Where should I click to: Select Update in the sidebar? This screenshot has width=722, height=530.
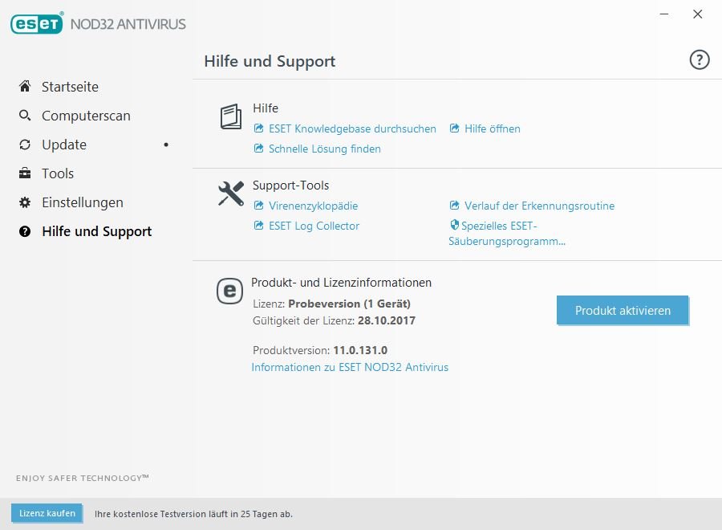point(64,145)
